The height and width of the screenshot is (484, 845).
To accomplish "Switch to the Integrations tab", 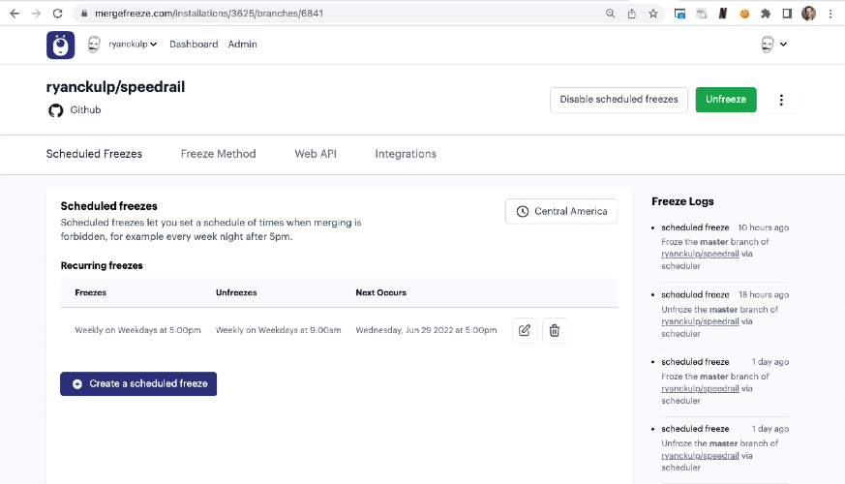I will tap(406, 154).
